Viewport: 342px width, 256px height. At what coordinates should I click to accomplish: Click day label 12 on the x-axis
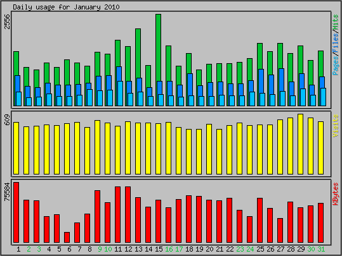pos(128,249)
